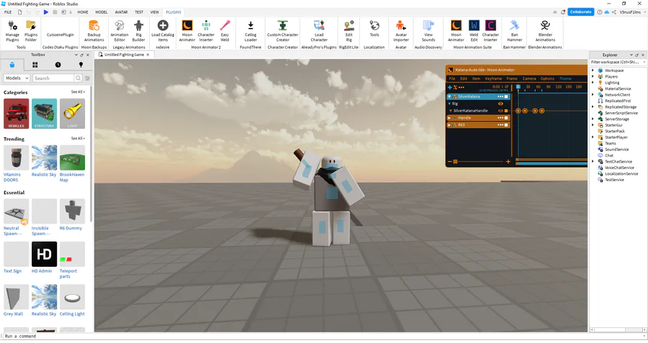This screenshot has width=648, height=343.
Task: Open the Plugins Folder
Action: pyautogui.click(x=31, y=30)
